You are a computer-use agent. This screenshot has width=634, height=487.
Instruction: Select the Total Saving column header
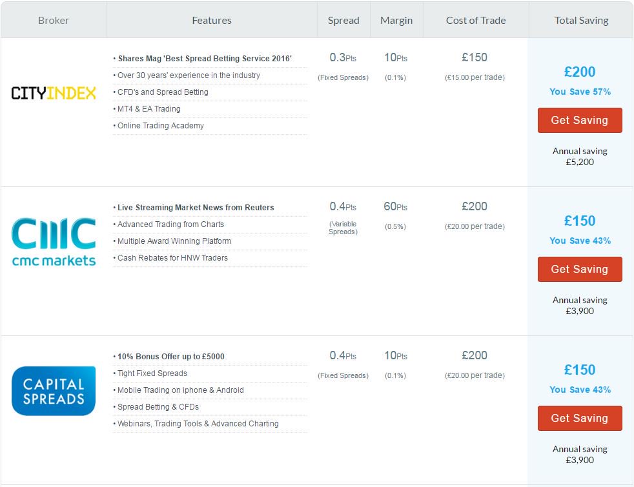582,21
